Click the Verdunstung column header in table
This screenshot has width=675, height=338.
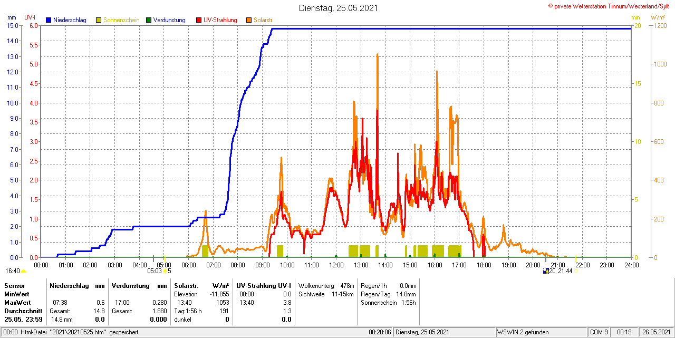pyautogui.click(x=139, y=285)
